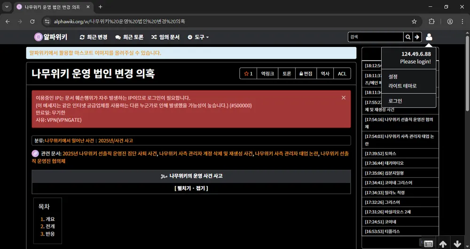Open recent change 토마스

point(400,153)
